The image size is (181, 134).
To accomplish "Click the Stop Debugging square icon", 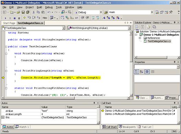I will pyautogui.click(x=14, y=18).
